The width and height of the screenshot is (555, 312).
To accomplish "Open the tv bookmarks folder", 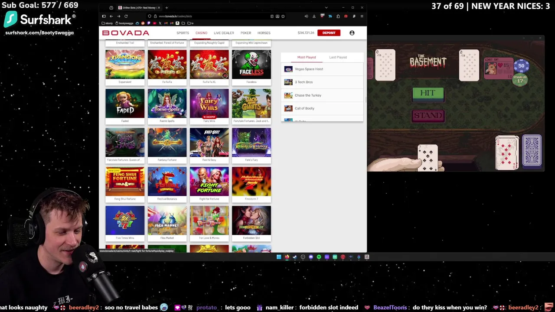I will (191, 23).
